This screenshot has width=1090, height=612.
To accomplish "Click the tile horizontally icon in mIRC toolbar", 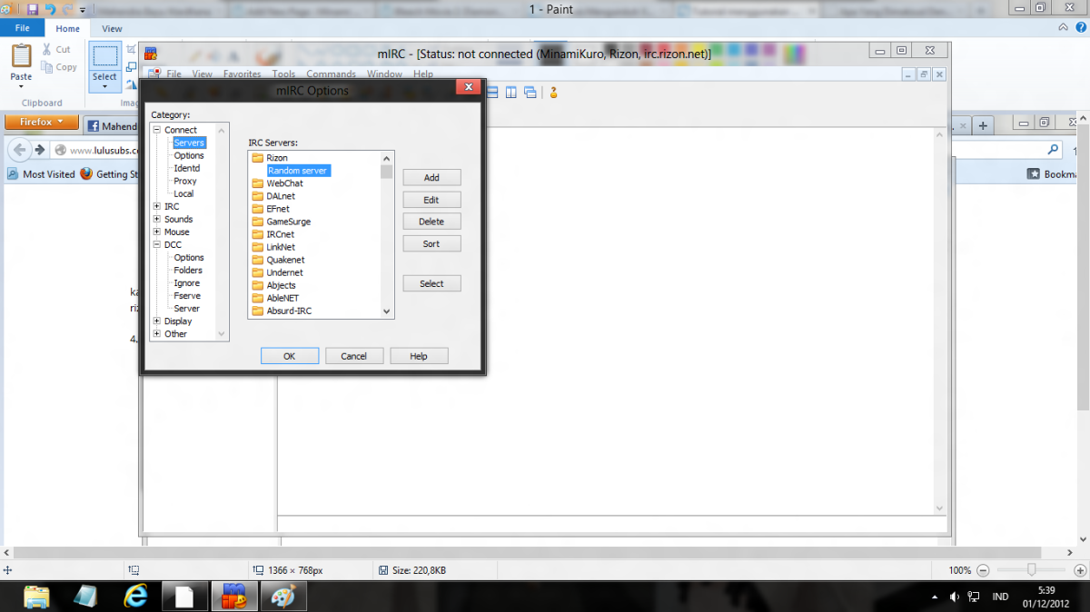I will pos(493,92).
